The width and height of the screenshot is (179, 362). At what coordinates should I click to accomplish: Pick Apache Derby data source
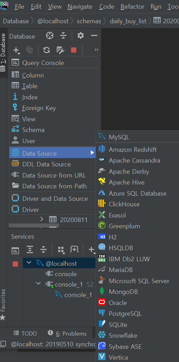(x=137, y=171)
